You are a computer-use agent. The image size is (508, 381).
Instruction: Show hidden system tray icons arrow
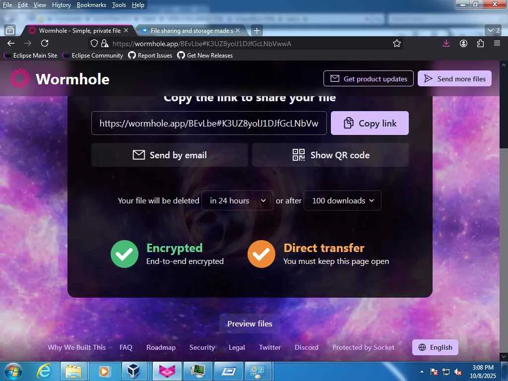coord(422,372)
